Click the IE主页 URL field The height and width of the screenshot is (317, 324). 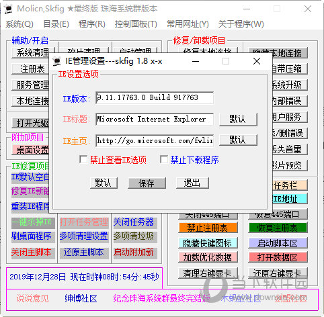155,140
